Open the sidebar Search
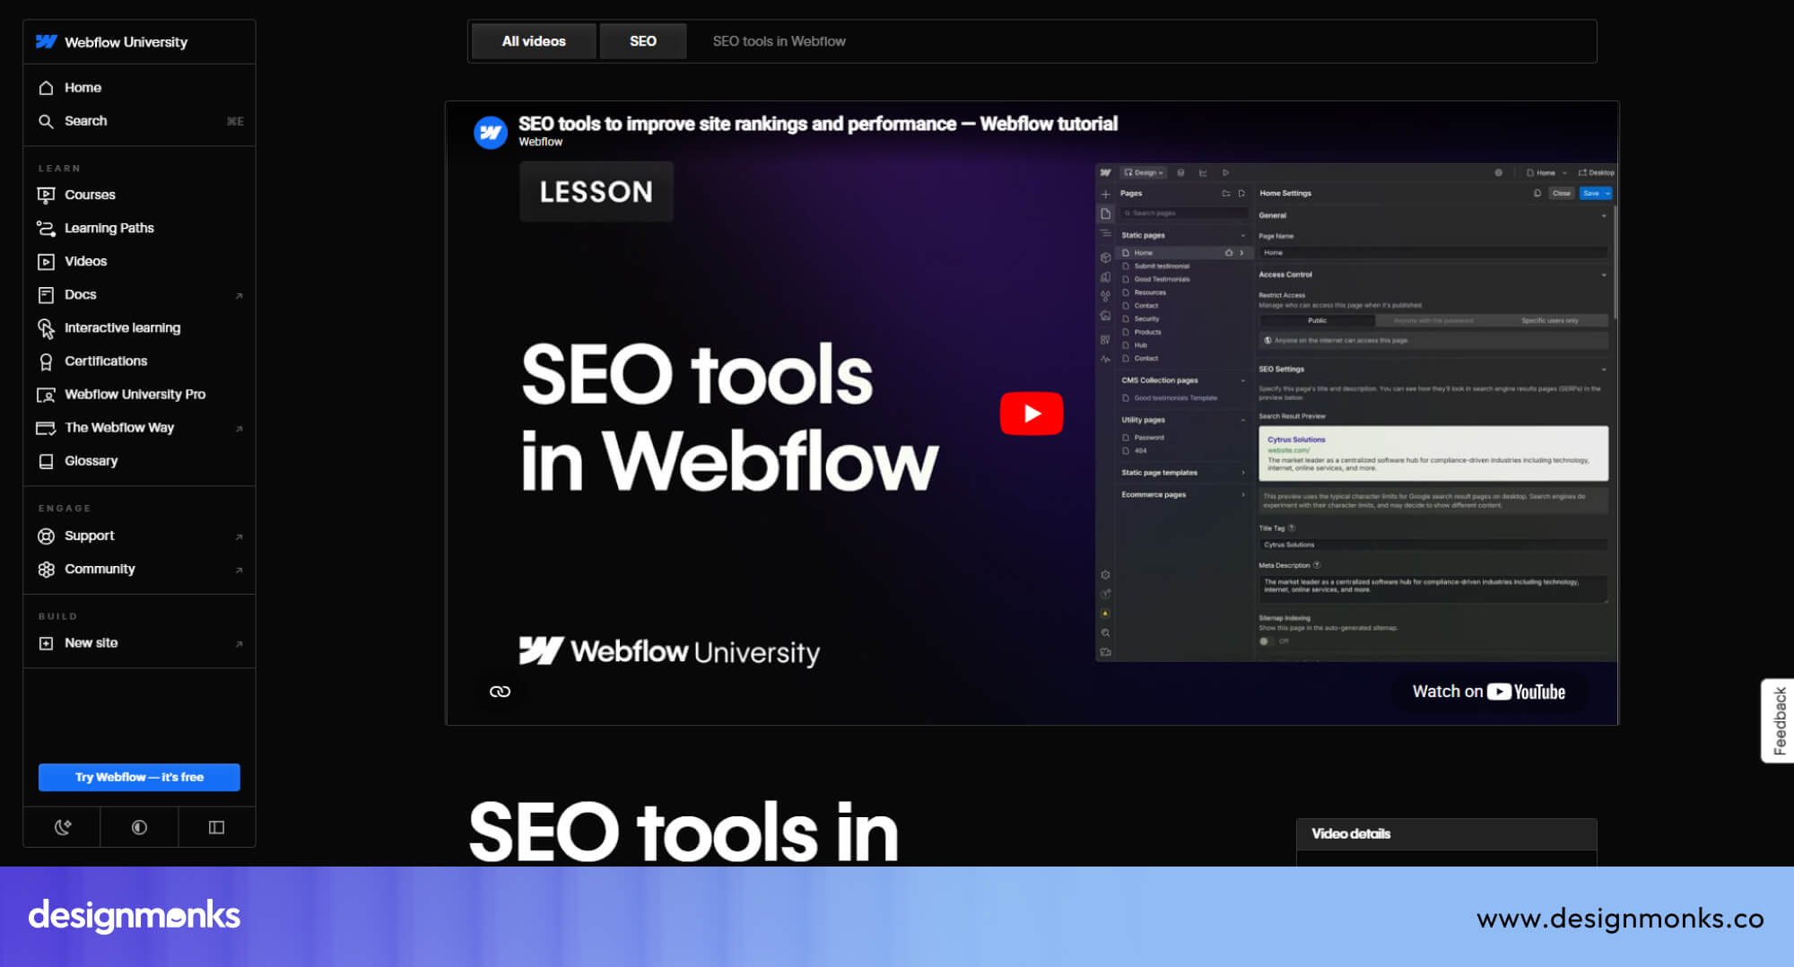The height and width of the screenshot is (967, 1794). coord(139,121)
